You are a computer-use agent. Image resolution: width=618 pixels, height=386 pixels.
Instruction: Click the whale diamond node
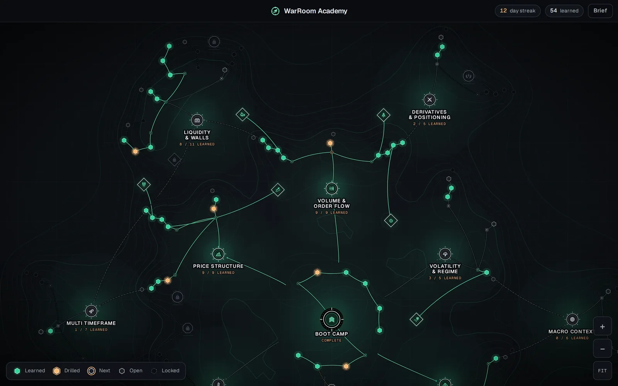click(242, 115)
